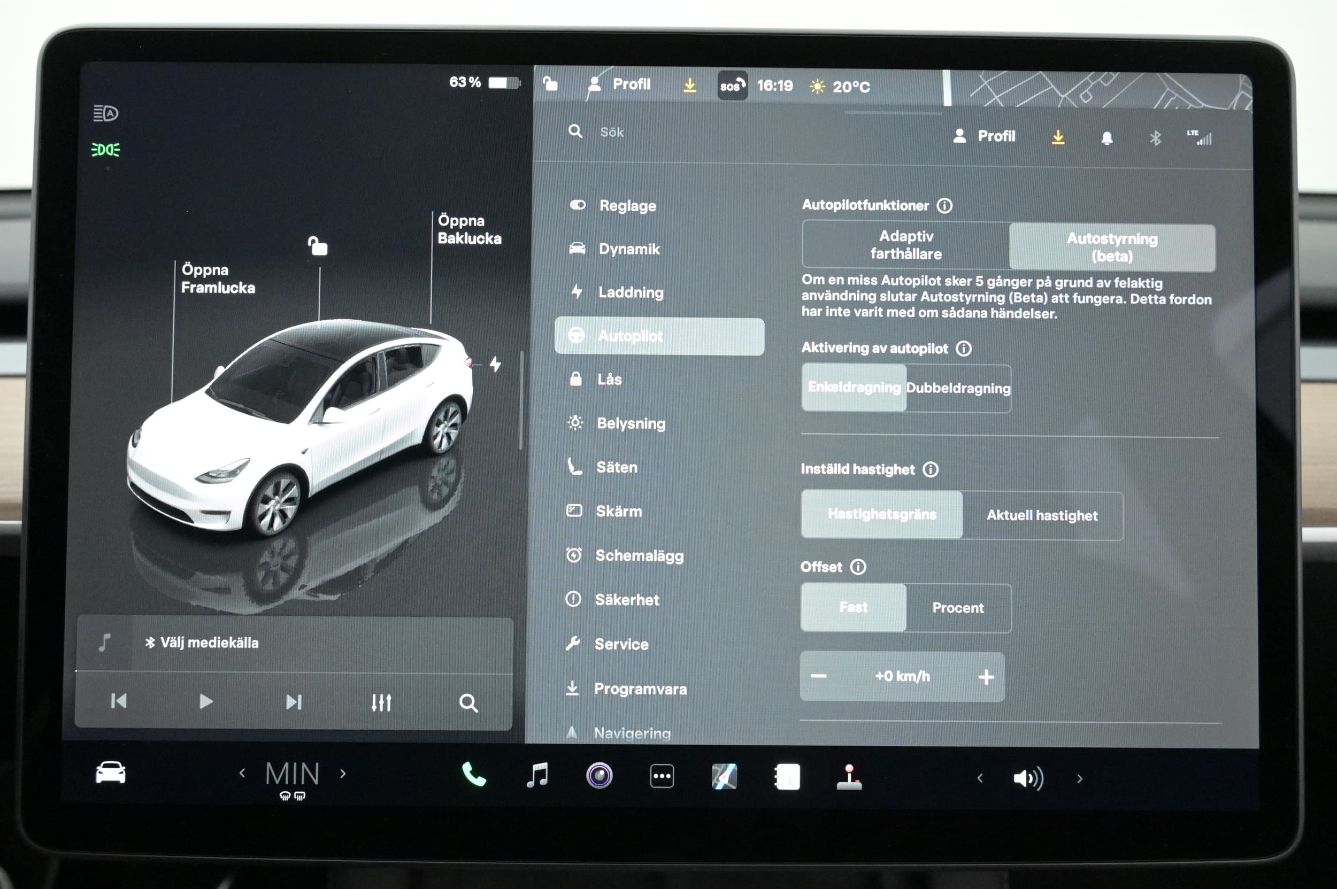Tap Öppna Baklucka to open trunk

[469, 229]
